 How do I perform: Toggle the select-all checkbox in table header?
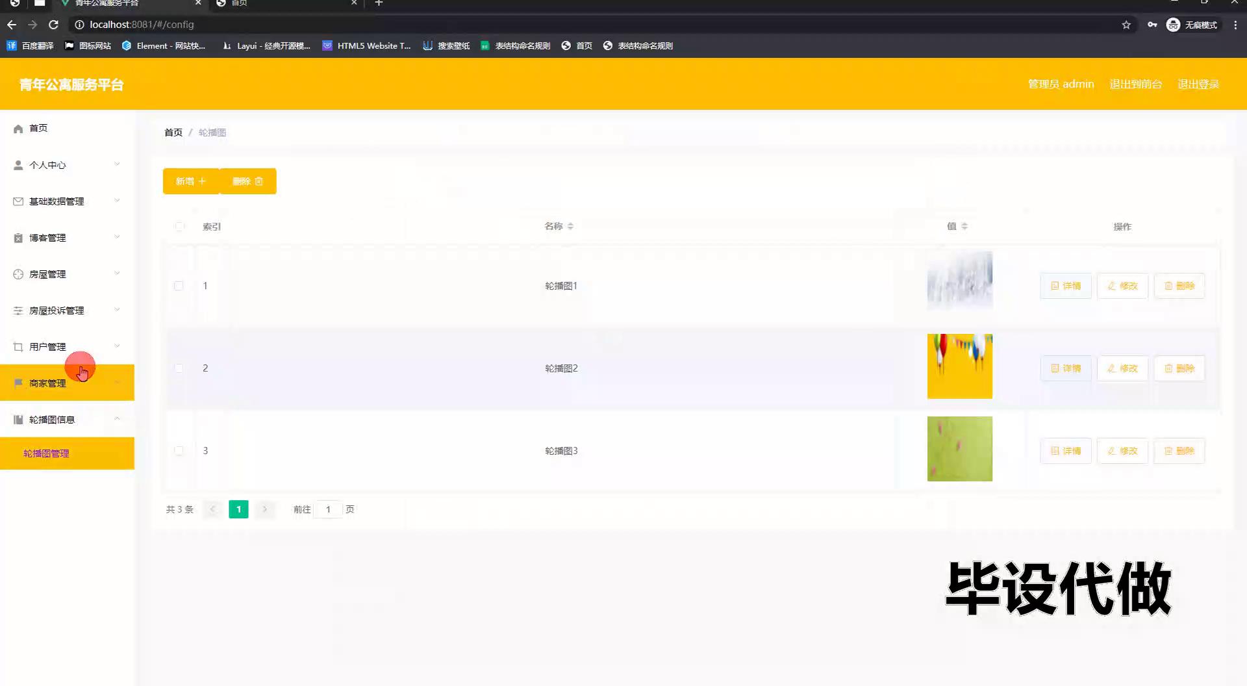coord(179,227)
